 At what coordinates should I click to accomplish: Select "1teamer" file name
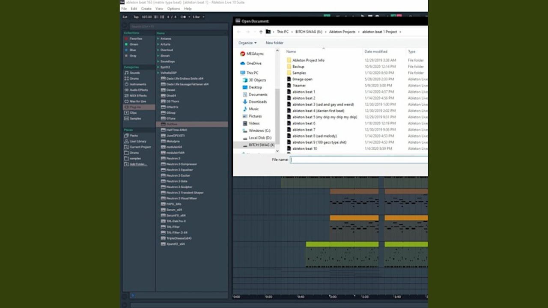pos(299,86)
